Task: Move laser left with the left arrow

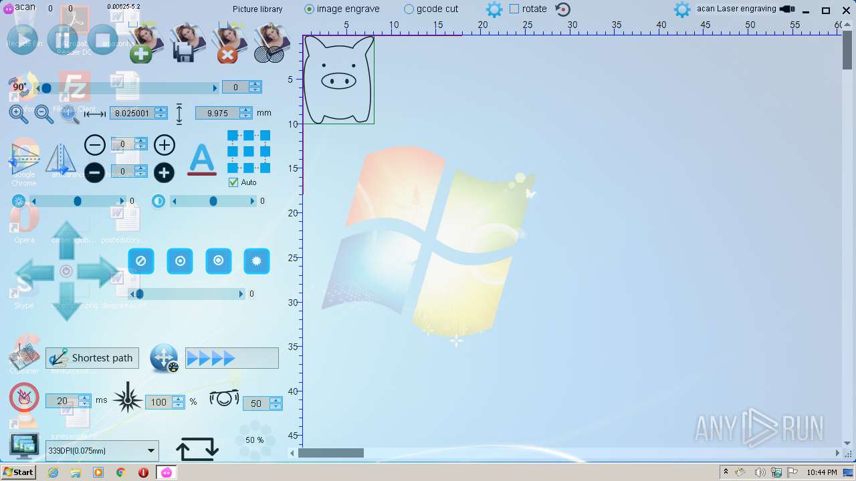Action: 34,272
